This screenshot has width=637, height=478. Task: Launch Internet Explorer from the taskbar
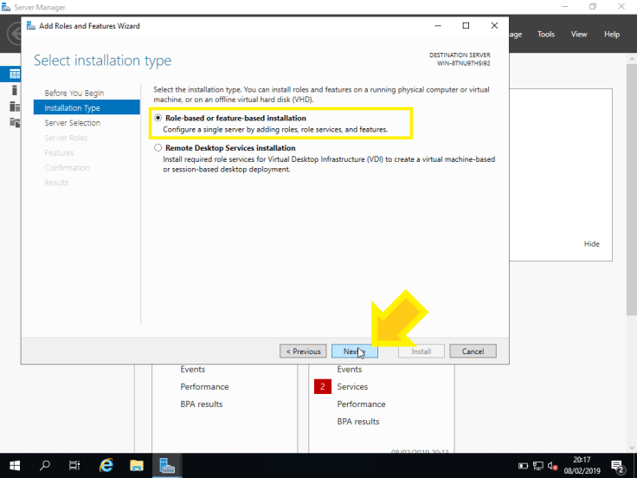click(x=106, y=465)
